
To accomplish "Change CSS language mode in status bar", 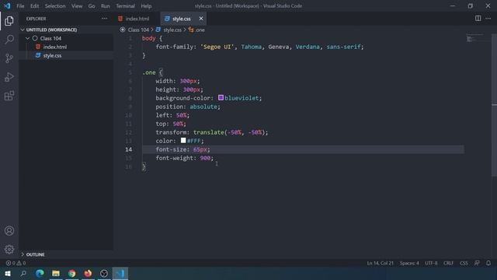I will (x=464, y=263).
